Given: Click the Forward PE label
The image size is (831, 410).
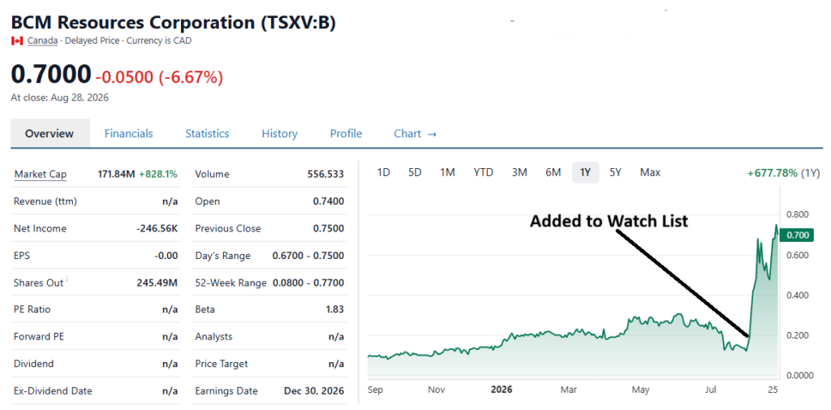Looking at the screenshot, I should (40, 337).
